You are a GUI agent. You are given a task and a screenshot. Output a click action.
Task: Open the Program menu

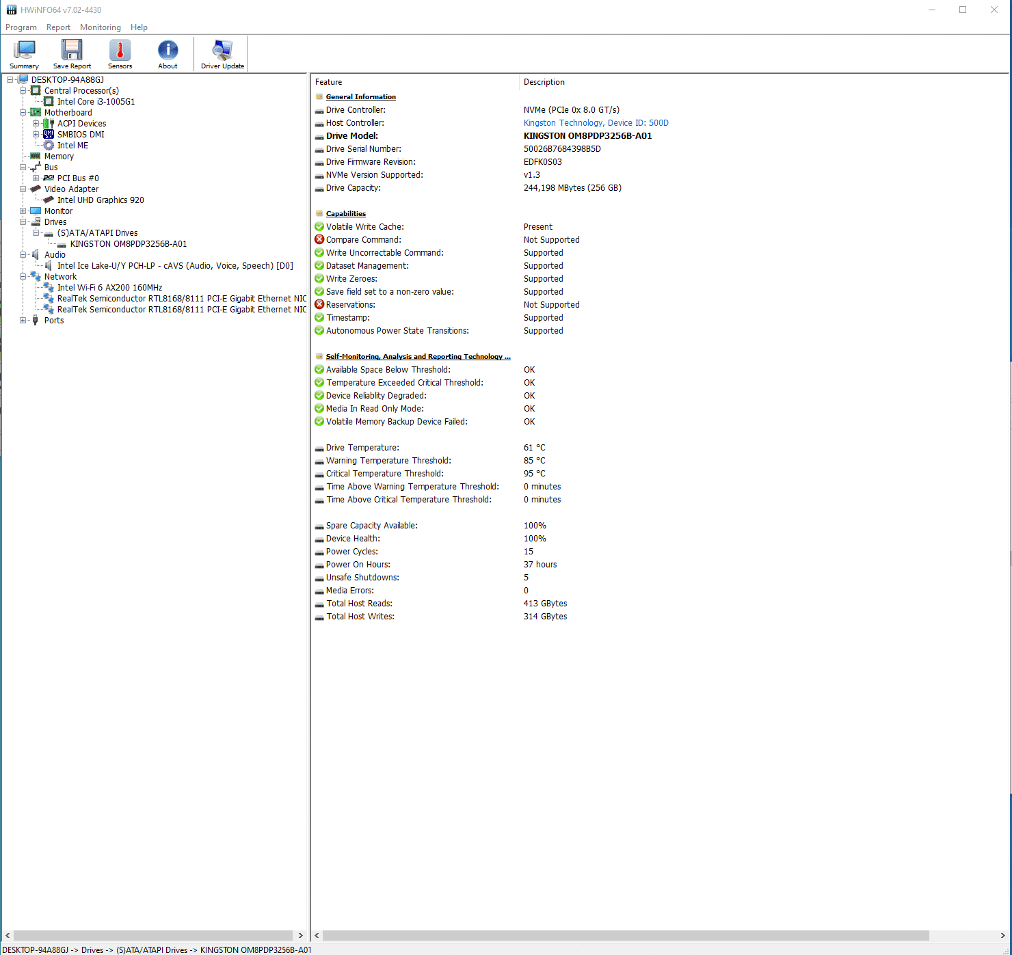click(x=21, y=27)
